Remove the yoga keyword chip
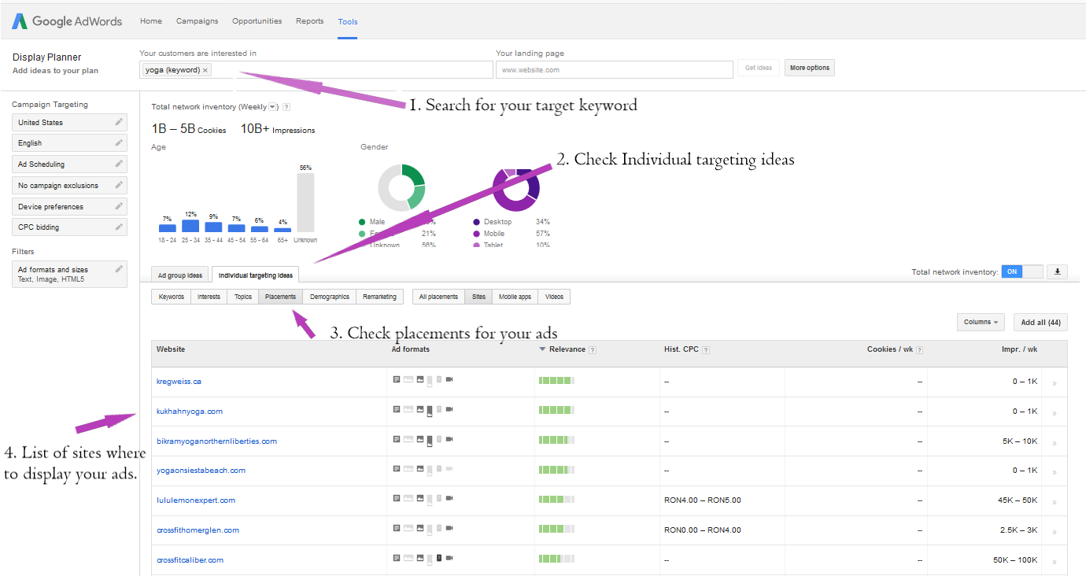 coord(205,70)
